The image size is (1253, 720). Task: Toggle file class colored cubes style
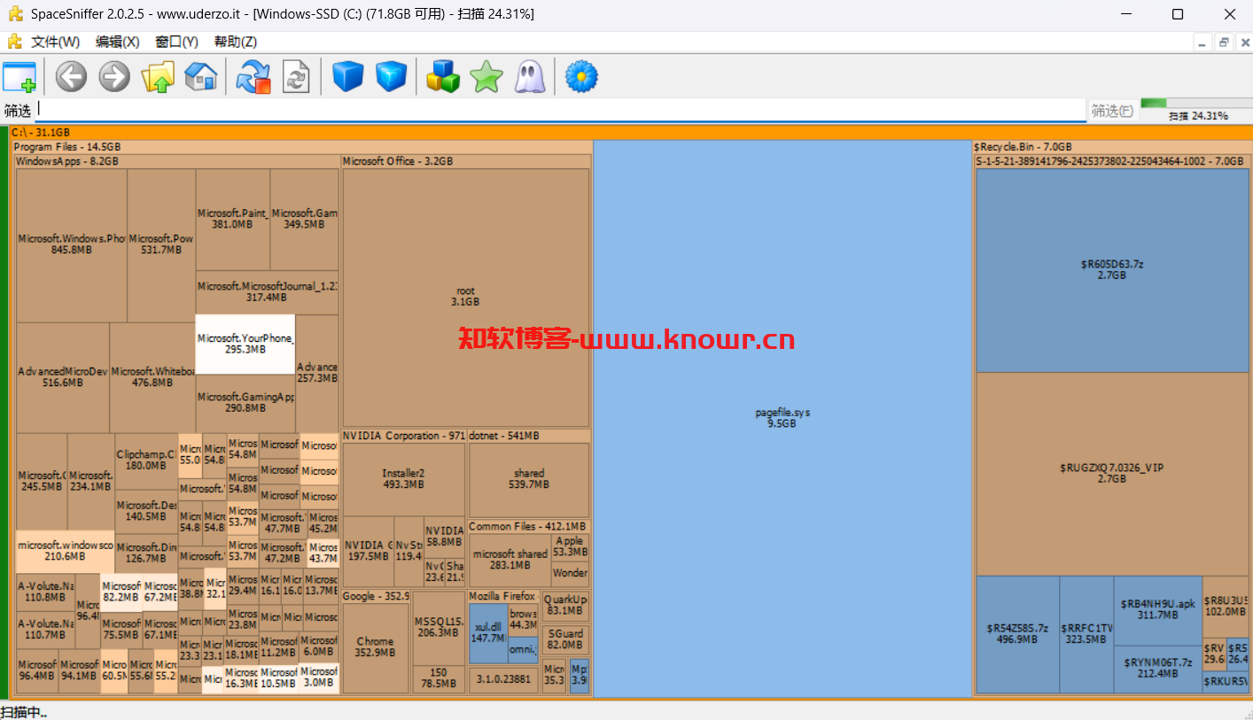click(443, 77)
